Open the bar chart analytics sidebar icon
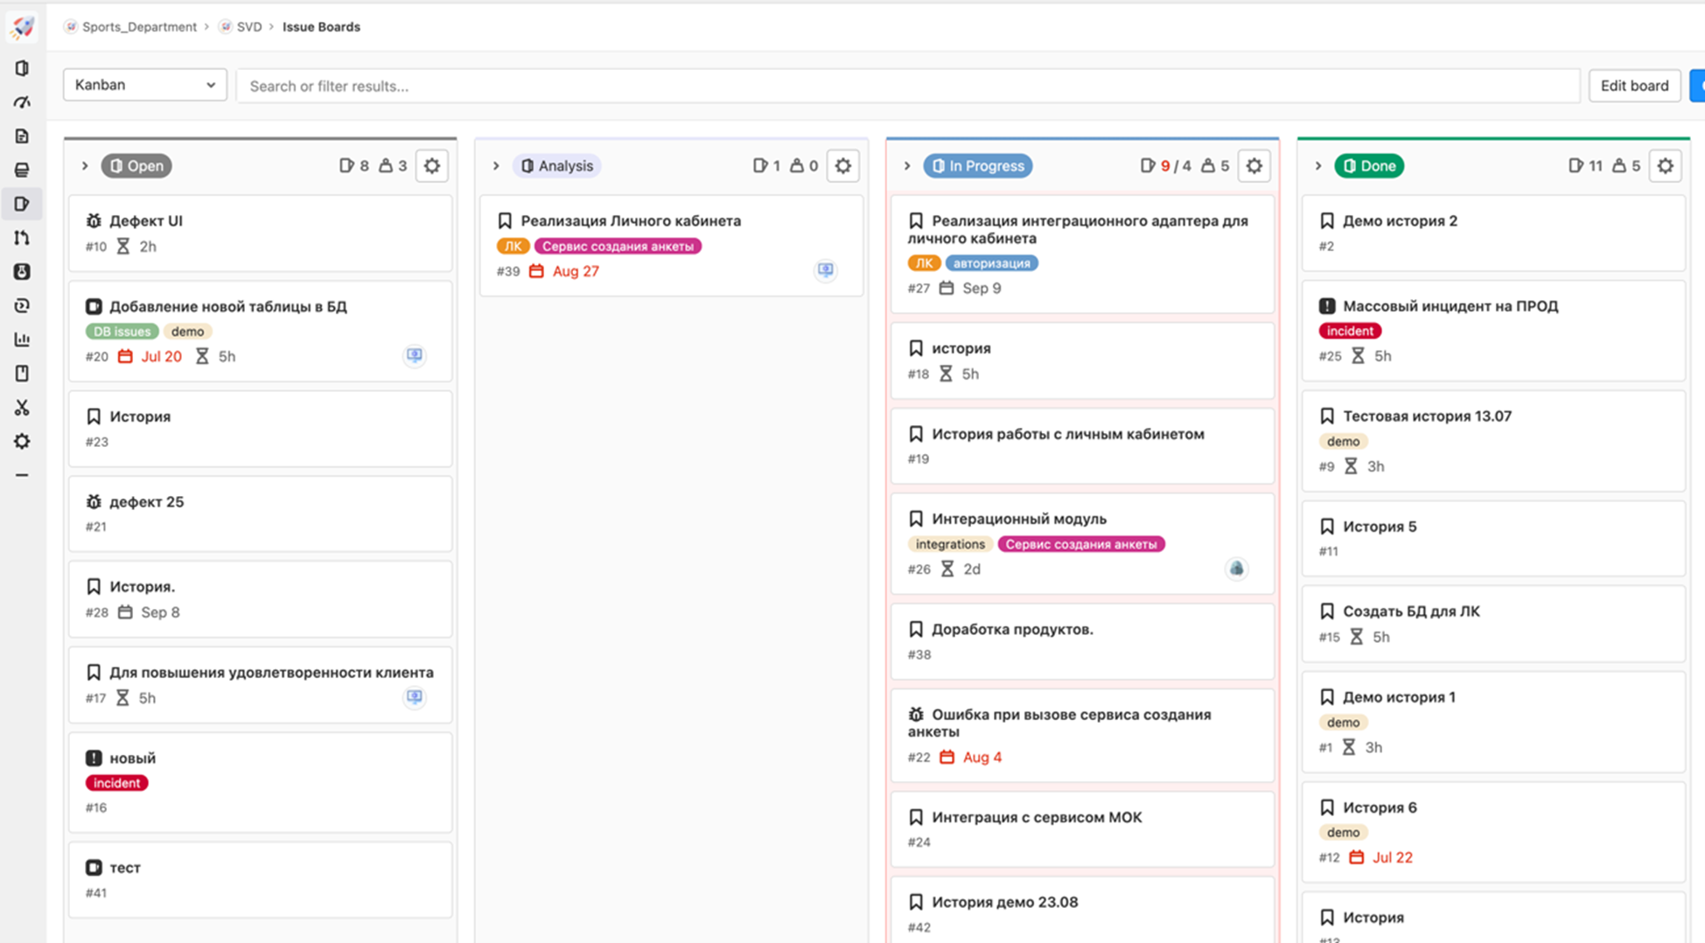Viewport: 1705px width, 943px height. [22, 339]
